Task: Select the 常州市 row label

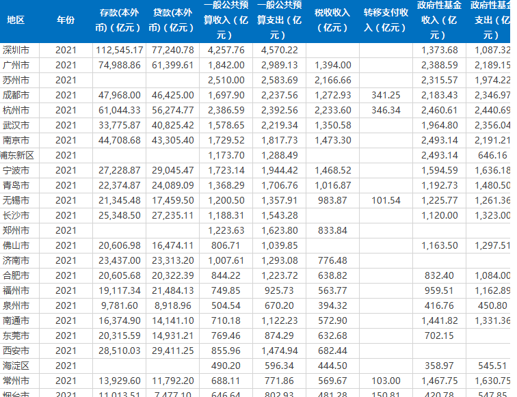Action: (x=16, y=381)
